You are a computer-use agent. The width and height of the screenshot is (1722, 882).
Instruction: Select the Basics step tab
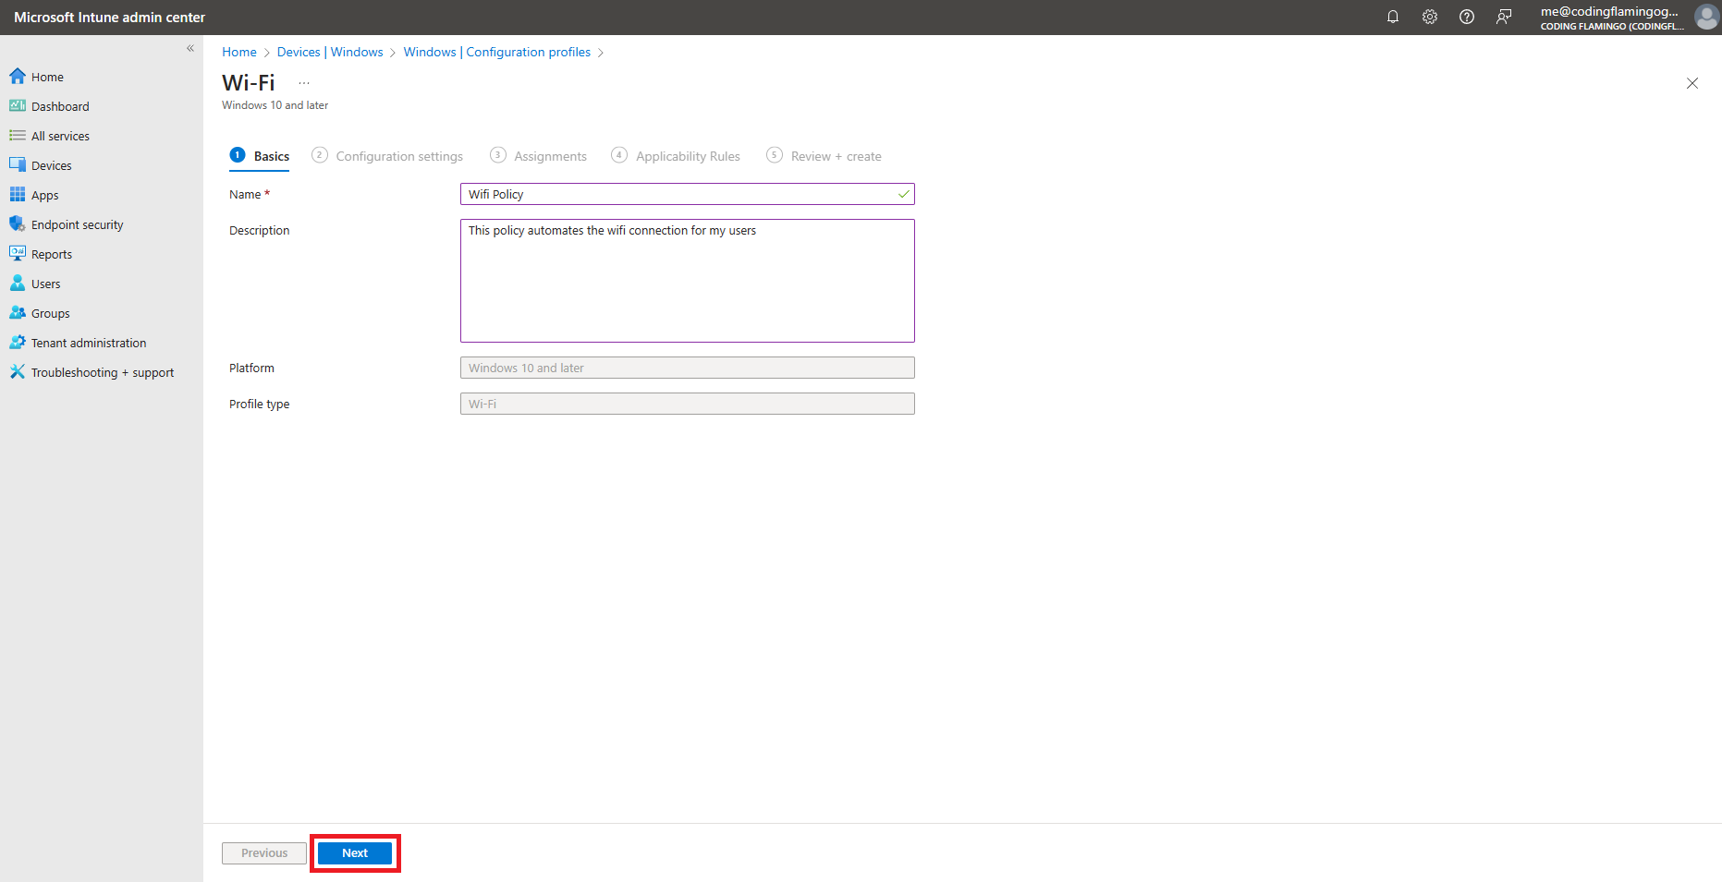coord(260,156)
